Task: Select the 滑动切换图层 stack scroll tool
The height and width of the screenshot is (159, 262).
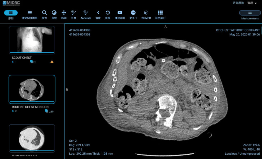Action: (30, 15)
